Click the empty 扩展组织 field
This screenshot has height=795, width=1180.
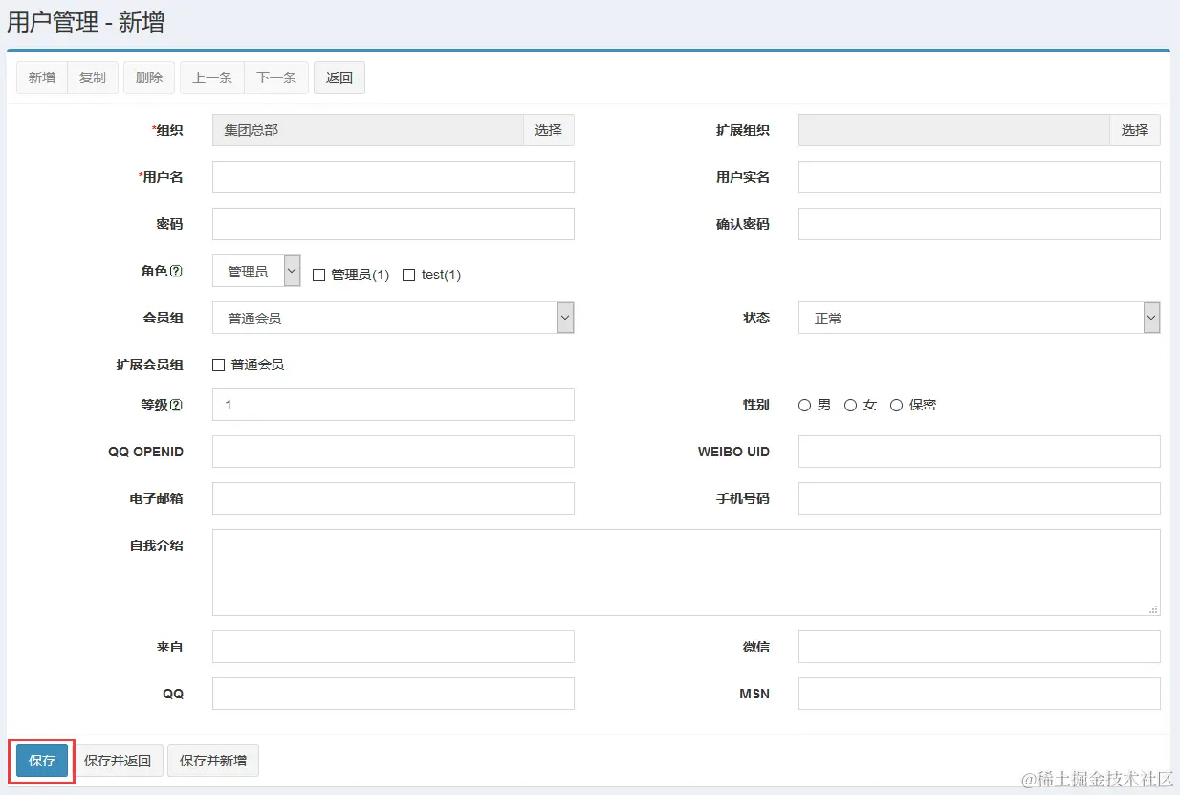coord(953,130)
